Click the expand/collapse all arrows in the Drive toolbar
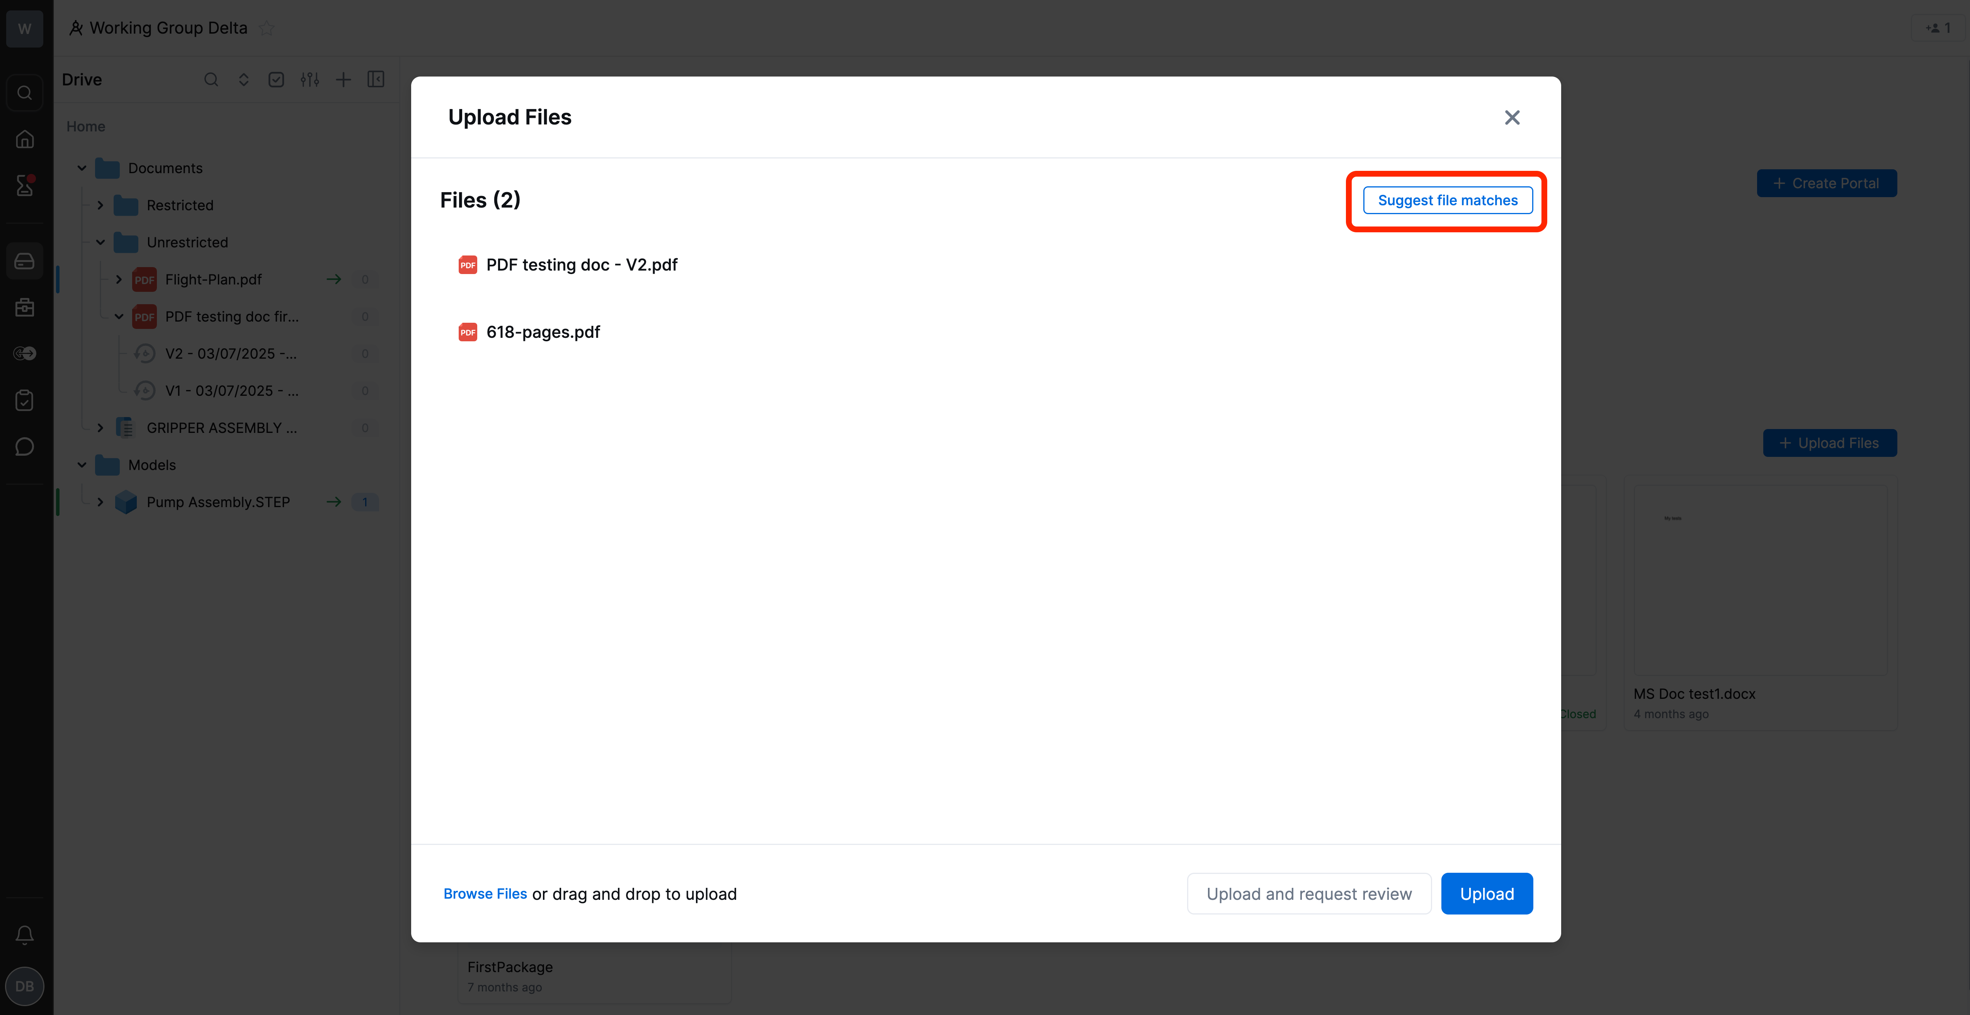The width and height of the screenshot is (1970, 1015). click(244, 80)
